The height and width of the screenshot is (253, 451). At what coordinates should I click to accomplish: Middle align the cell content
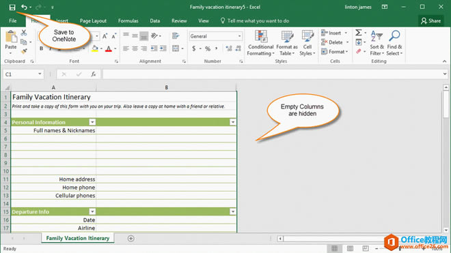click(135, 36)
